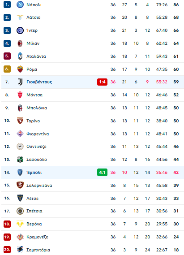Click the Lazio eagle crest icon

point(20,17)
